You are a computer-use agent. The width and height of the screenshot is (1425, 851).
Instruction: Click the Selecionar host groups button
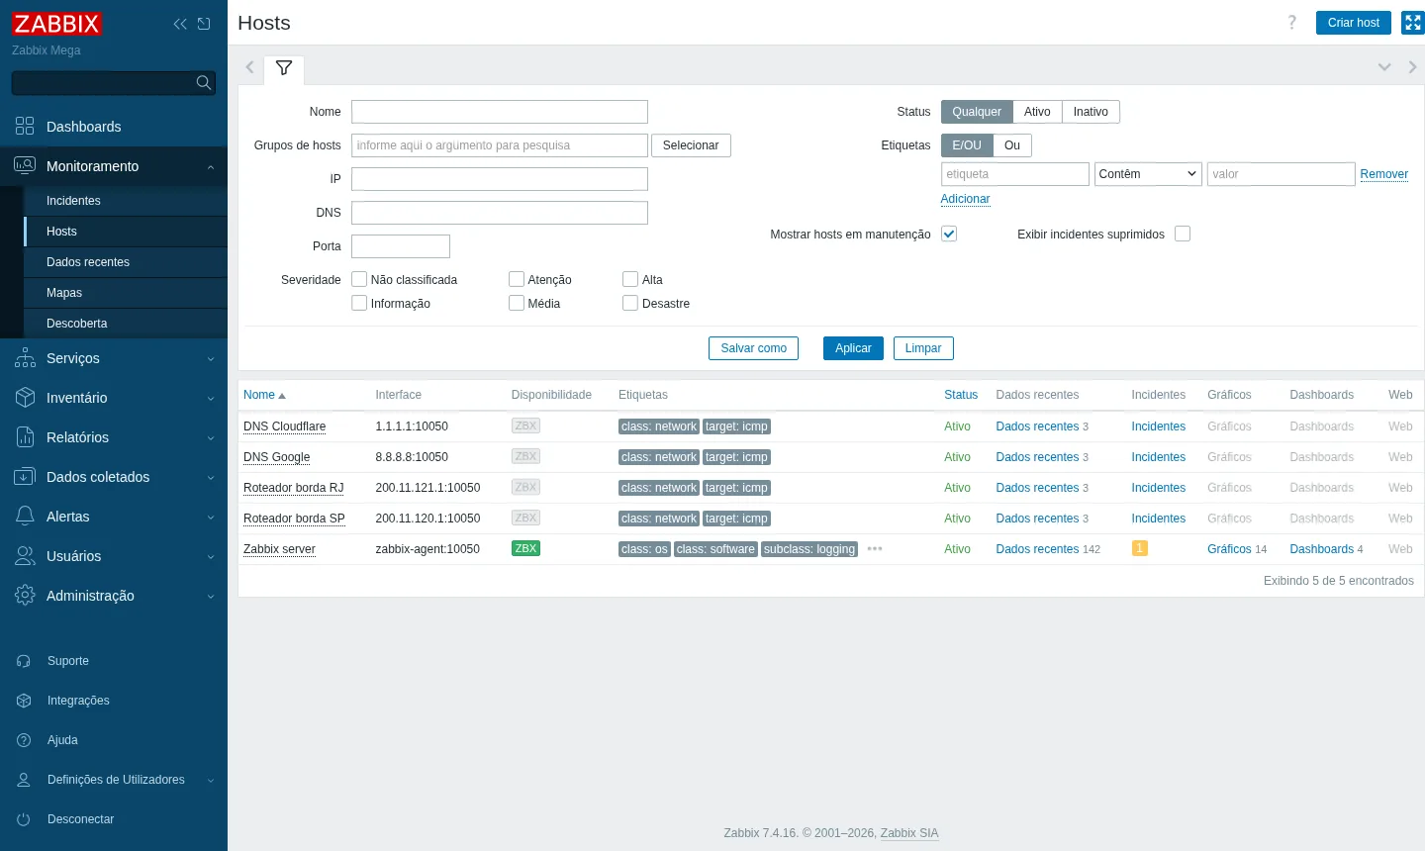[691, 145]
